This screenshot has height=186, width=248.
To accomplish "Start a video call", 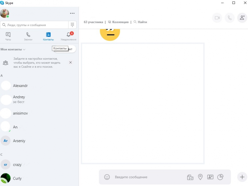I will (x=217, y=18).
